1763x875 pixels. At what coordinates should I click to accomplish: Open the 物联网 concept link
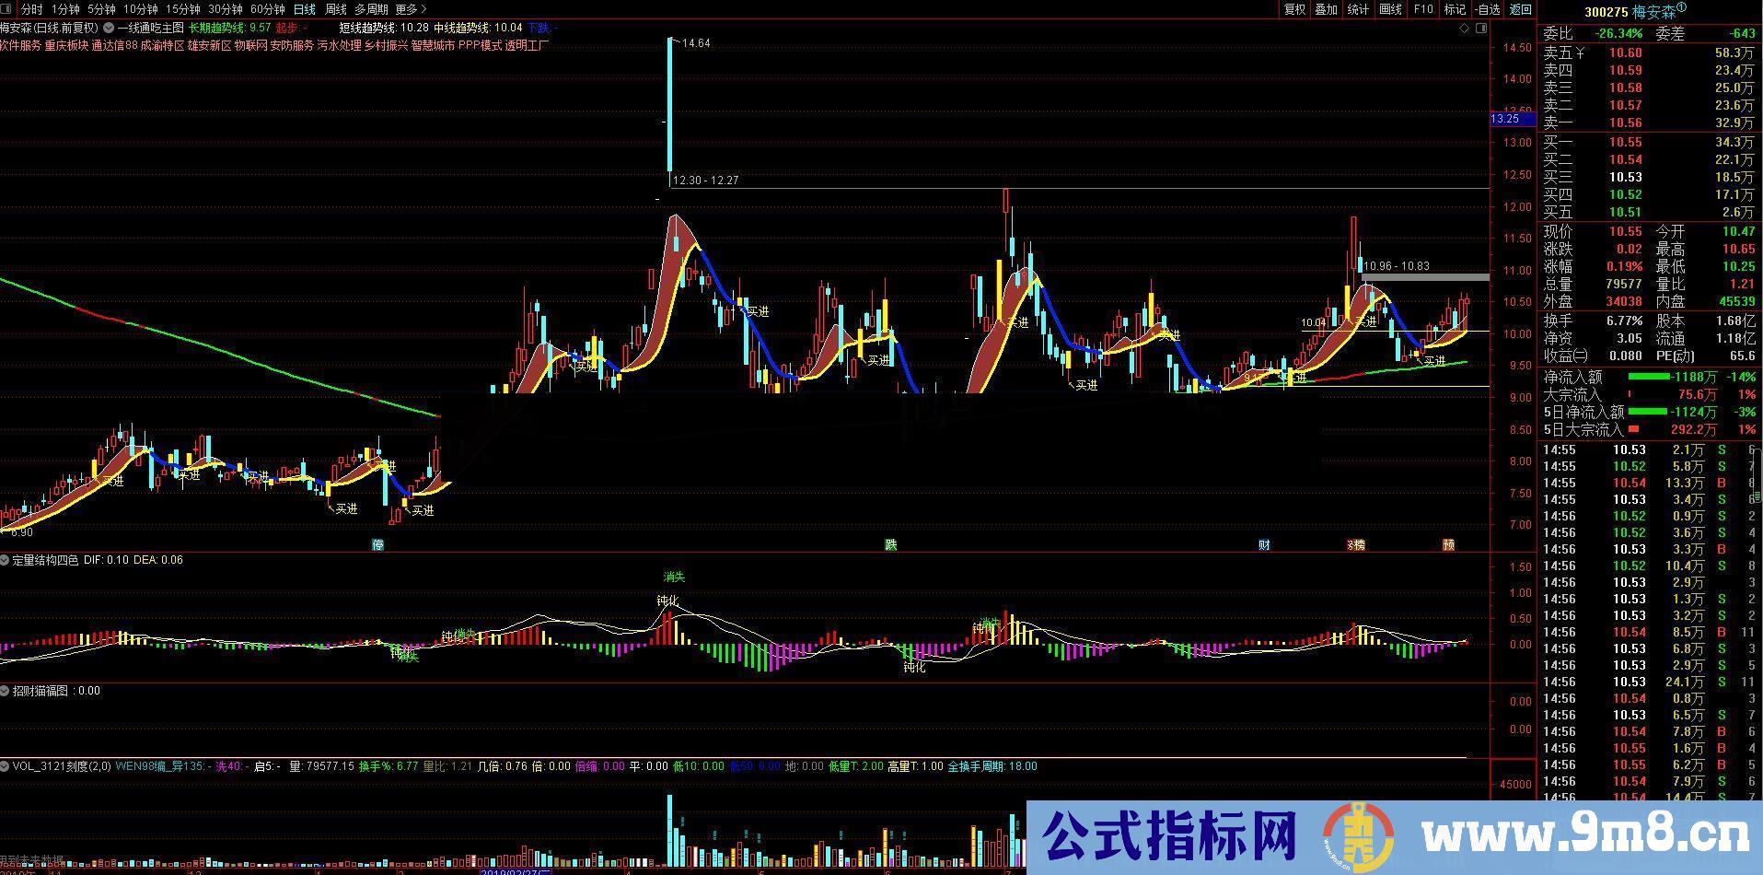[253, 43]
